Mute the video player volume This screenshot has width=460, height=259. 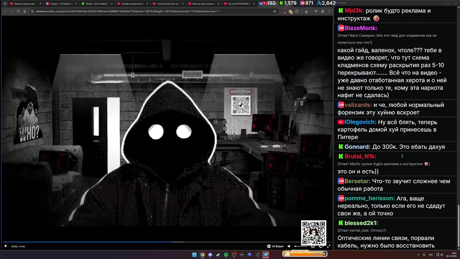coord(289,246)
